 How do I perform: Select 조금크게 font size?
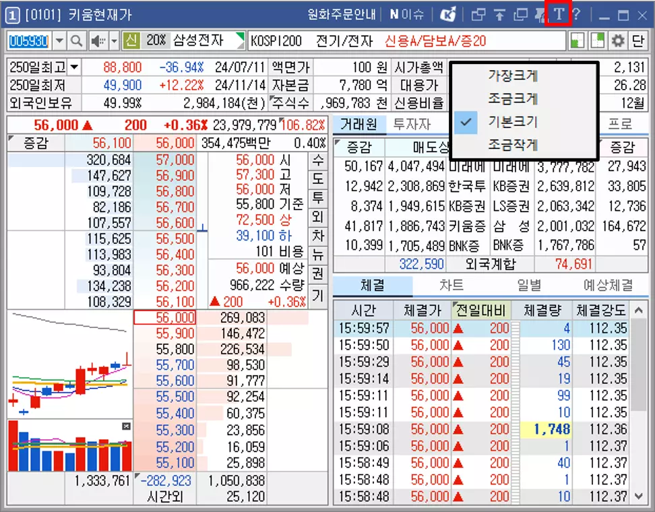(513, 99)
